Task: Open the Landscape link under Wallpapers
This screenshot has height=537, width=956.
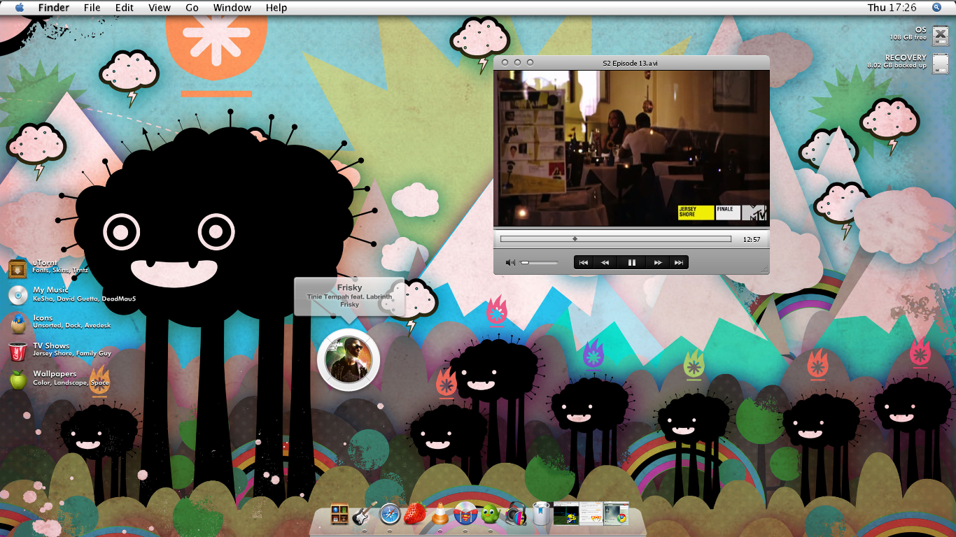Action: tap(71, 382)
